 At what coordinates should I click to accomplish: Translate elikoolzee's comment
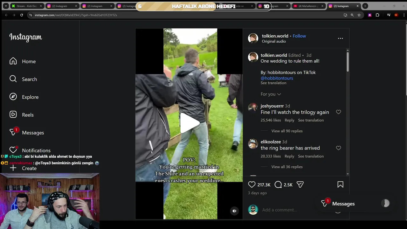coord(311,156)
